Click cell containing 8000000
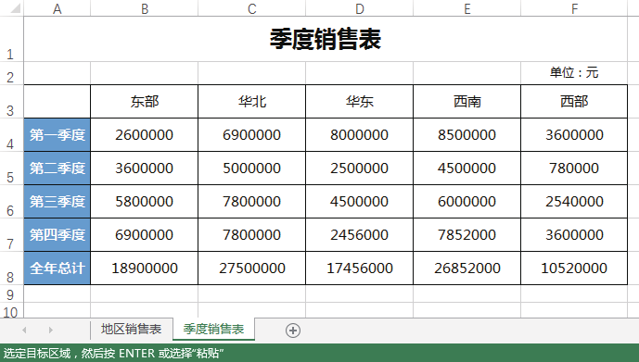Screen dimensions: 639x362 360,135
